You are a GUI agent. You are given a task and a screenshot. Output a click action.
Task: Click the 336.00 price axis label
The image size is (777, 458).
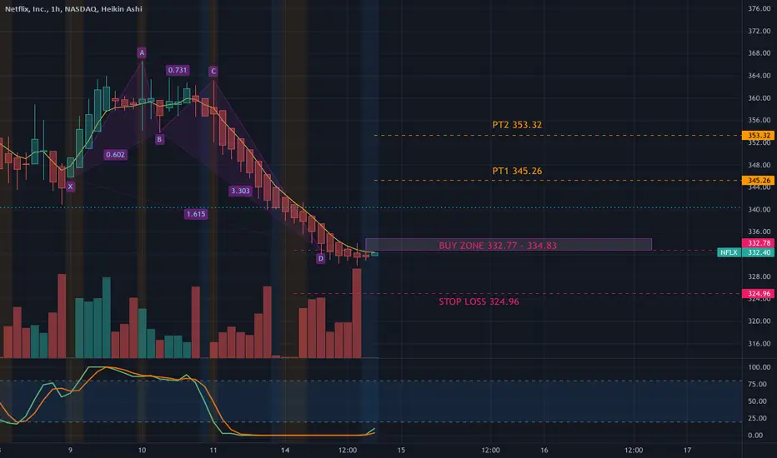click(759, 231)
